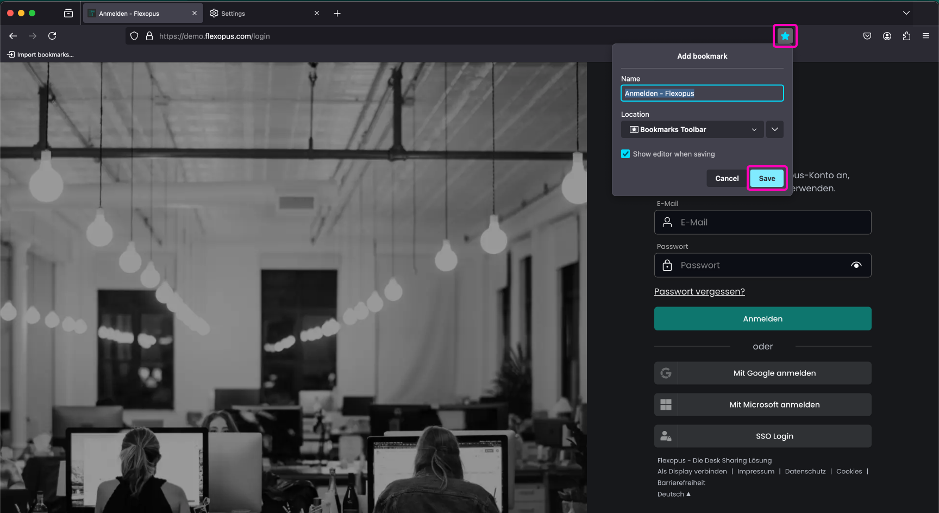Expand the folder tree chevron next to Location
Viewport: 939px width, 513px height.
[x=775, y=129]
